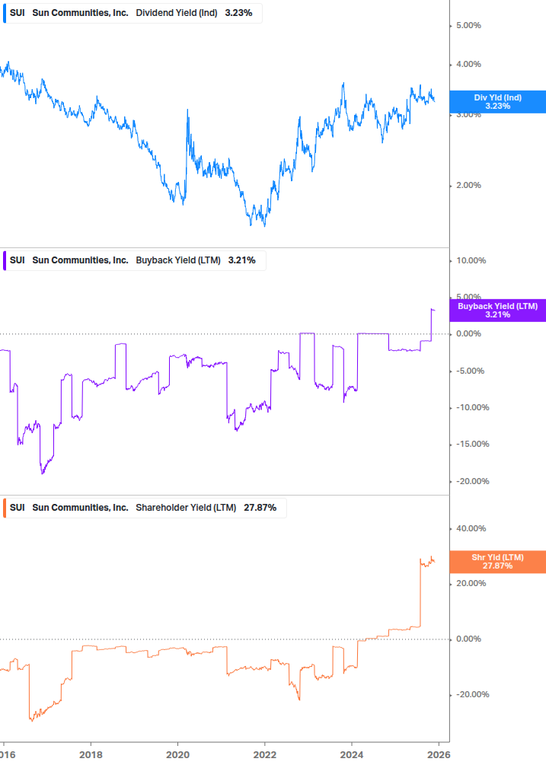Click the 10.00% tick on buyback yield axis

(471, 260)
